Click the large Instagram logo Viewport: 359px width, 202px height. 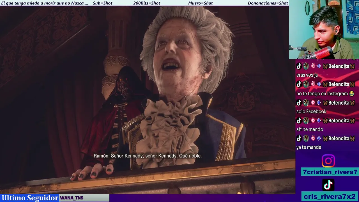328,161
